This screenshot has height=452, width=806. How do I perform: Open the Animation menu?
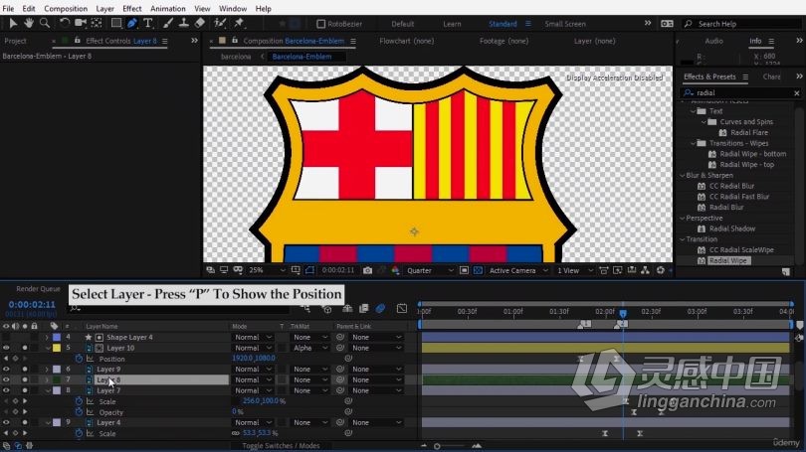pyautogui.click(x=167, y=9)
